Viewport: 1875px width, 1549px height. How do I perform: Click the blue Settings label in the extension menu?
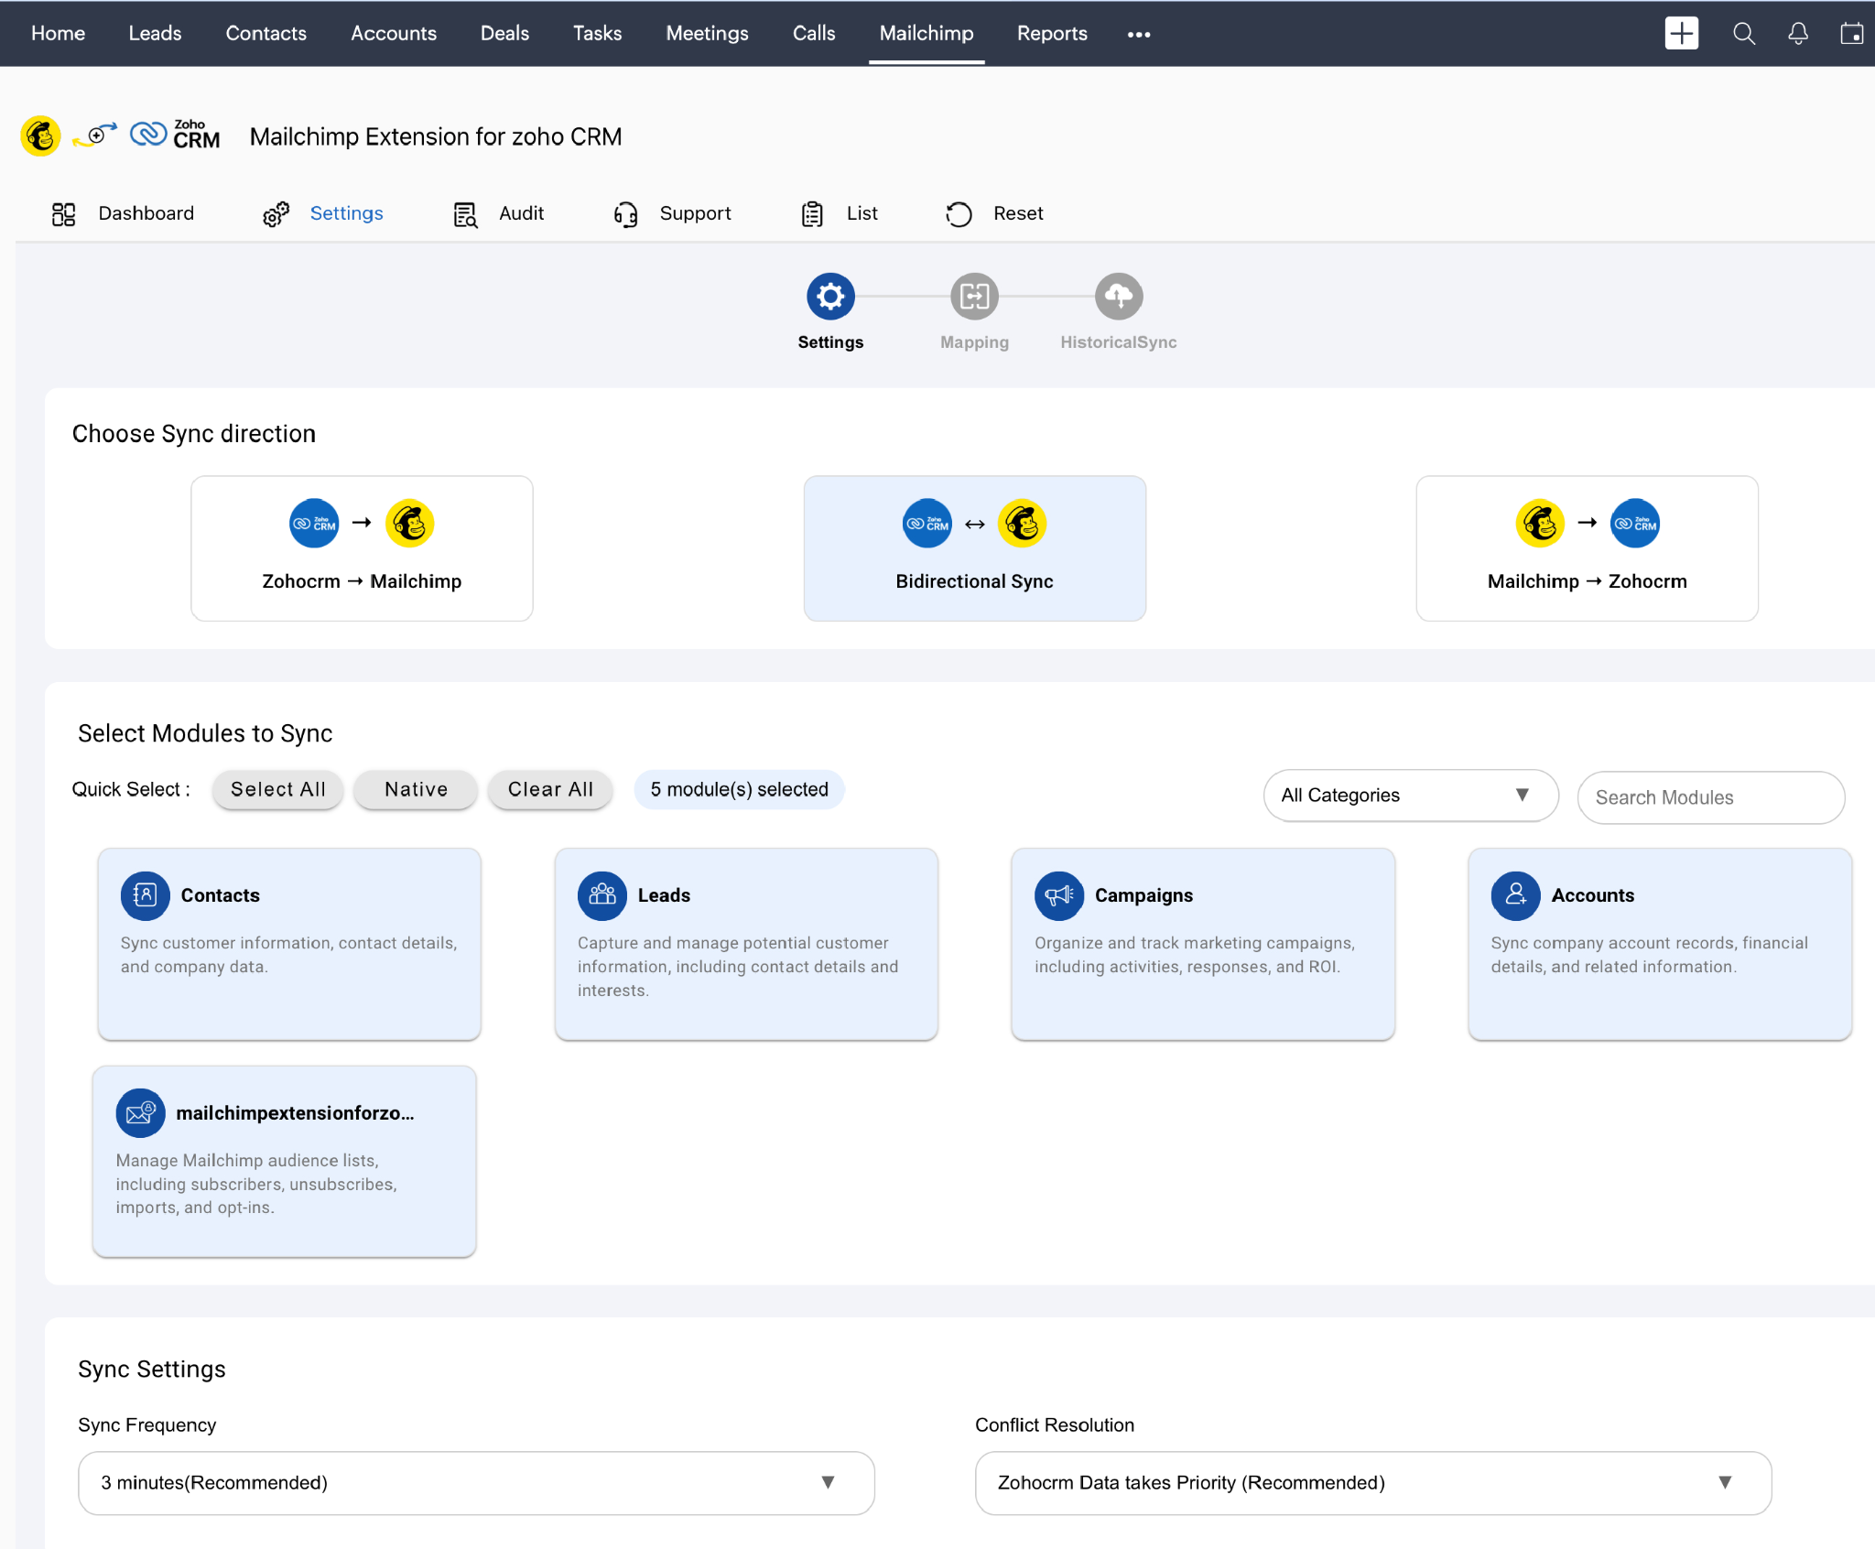pos(346,213)
